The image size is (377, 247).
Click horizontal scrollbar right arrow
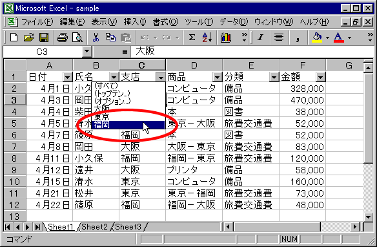(355, 227)
